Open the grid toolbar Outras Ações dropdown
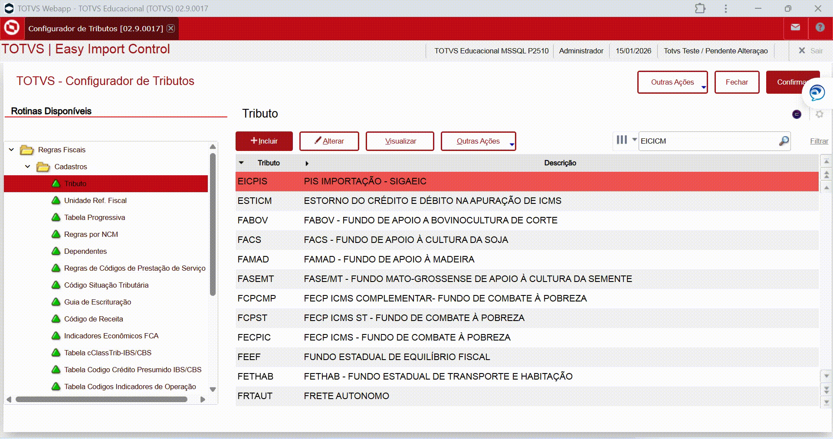The image size is (833, 439). (478, 141)
